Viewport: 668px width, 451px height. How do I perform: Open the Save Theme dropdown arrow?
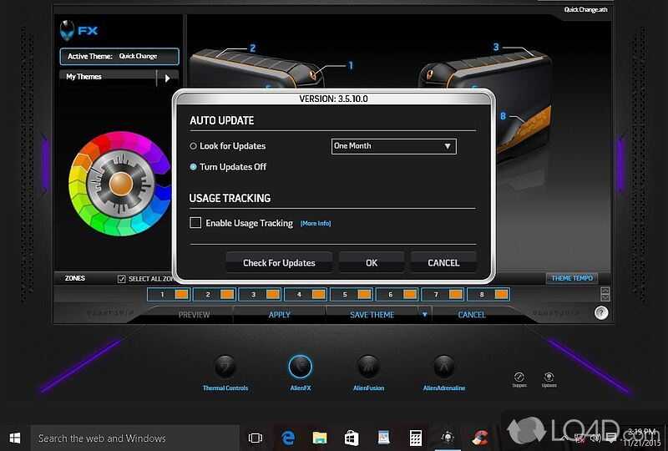click(424, 315)
